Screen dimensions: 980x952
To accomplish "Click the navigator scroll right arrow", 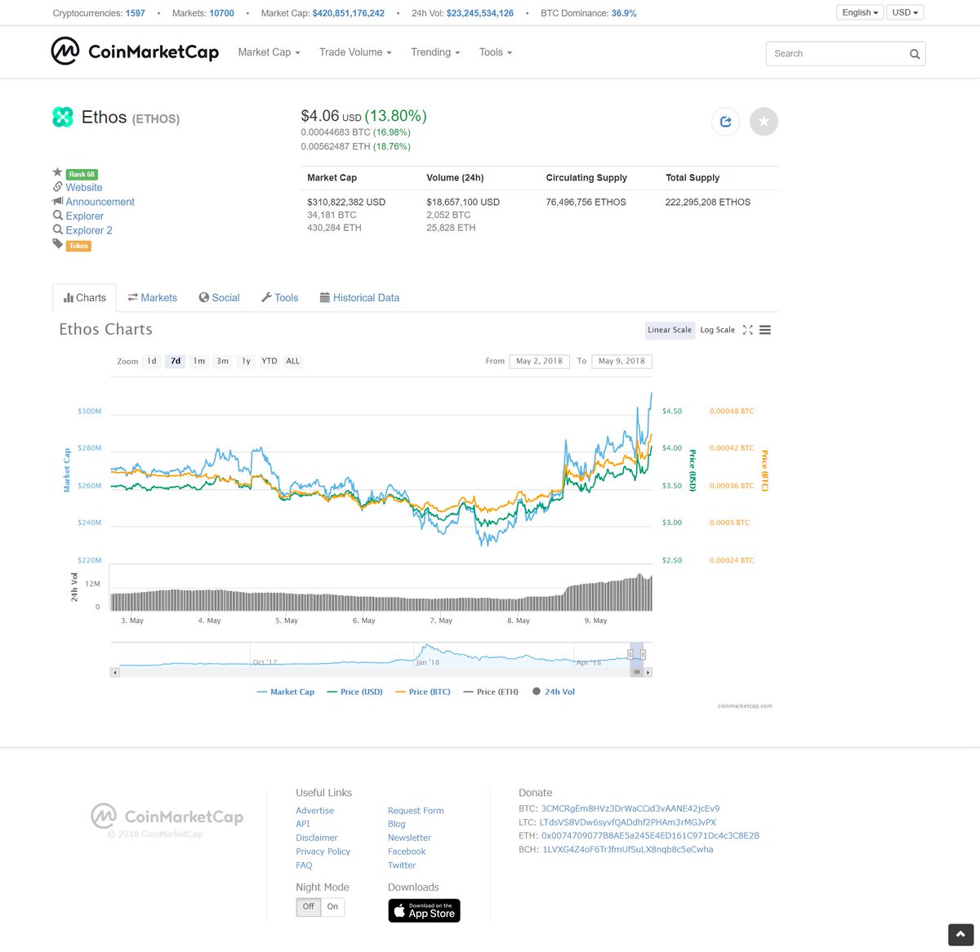I will 648,673.
